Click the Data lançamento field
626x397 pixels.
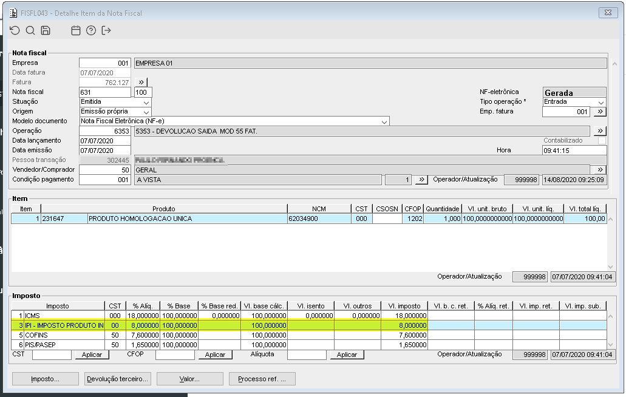[x=105, y=141]
